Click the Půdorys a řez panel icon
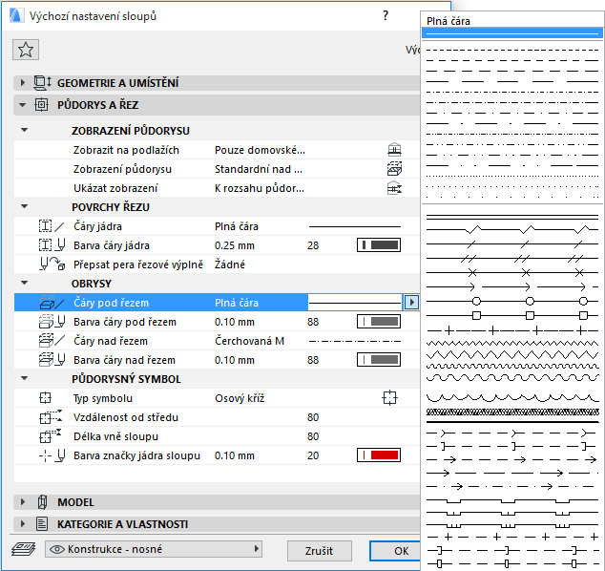 [x=42, y=105]
